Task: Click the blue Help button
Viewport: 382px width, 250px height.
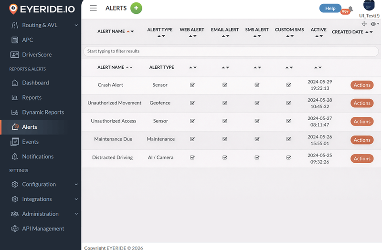Action: pyautogui.click(x=330, y=8)
